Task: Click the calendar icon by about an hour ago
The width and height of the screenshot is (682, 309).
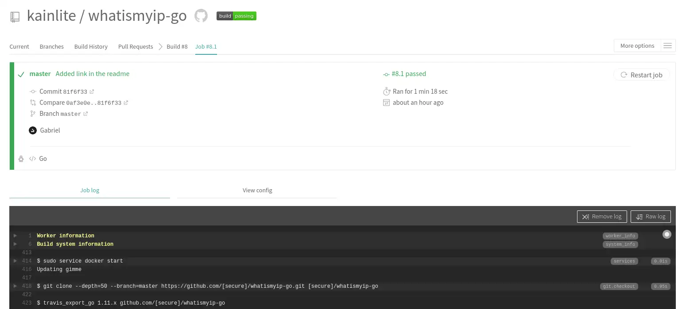Action: click(x=386, y=103)
